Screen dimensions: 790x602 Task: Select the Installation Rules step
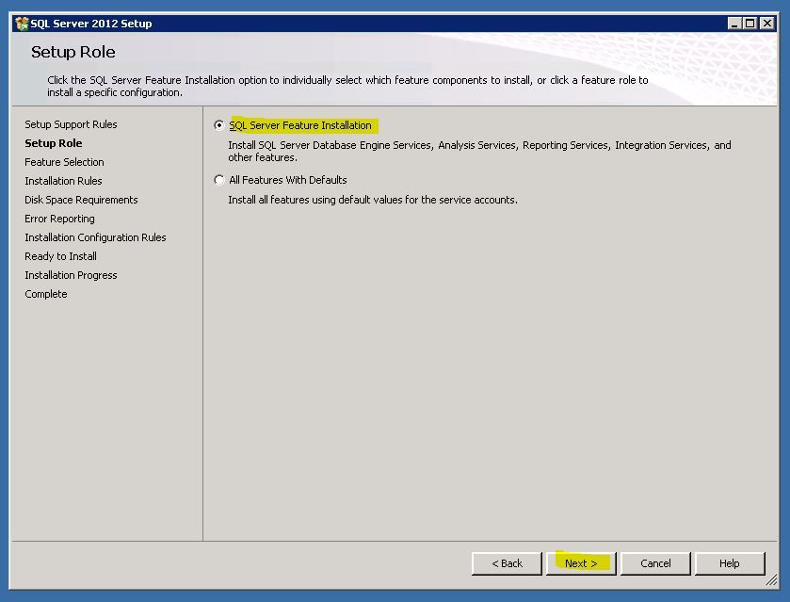coord(63,181)
